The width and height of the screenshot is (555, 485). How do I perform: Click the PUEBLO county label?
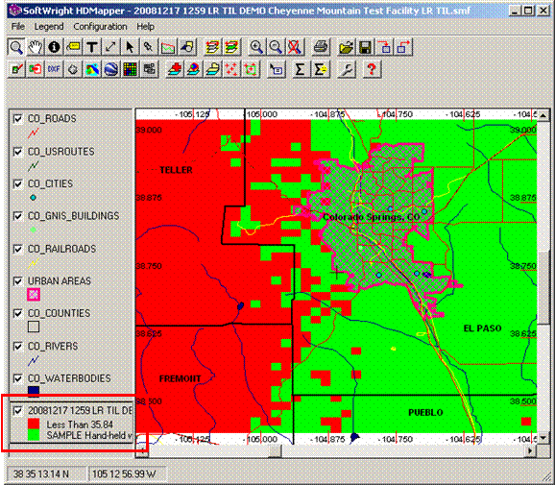pyautogui.click(x=425, y=413)
